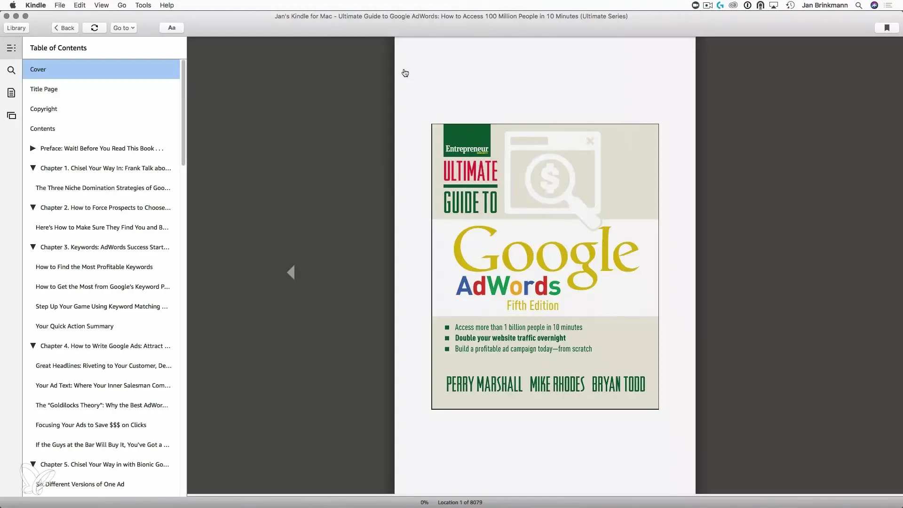Select Title Page in contents list
The width and height of the screenshot is (903, 508).
click(x=44, y=89)
